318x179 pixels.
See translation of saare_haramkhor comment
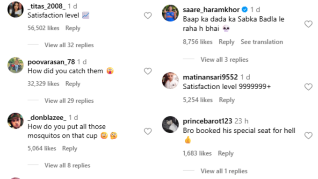click(262, 42)
